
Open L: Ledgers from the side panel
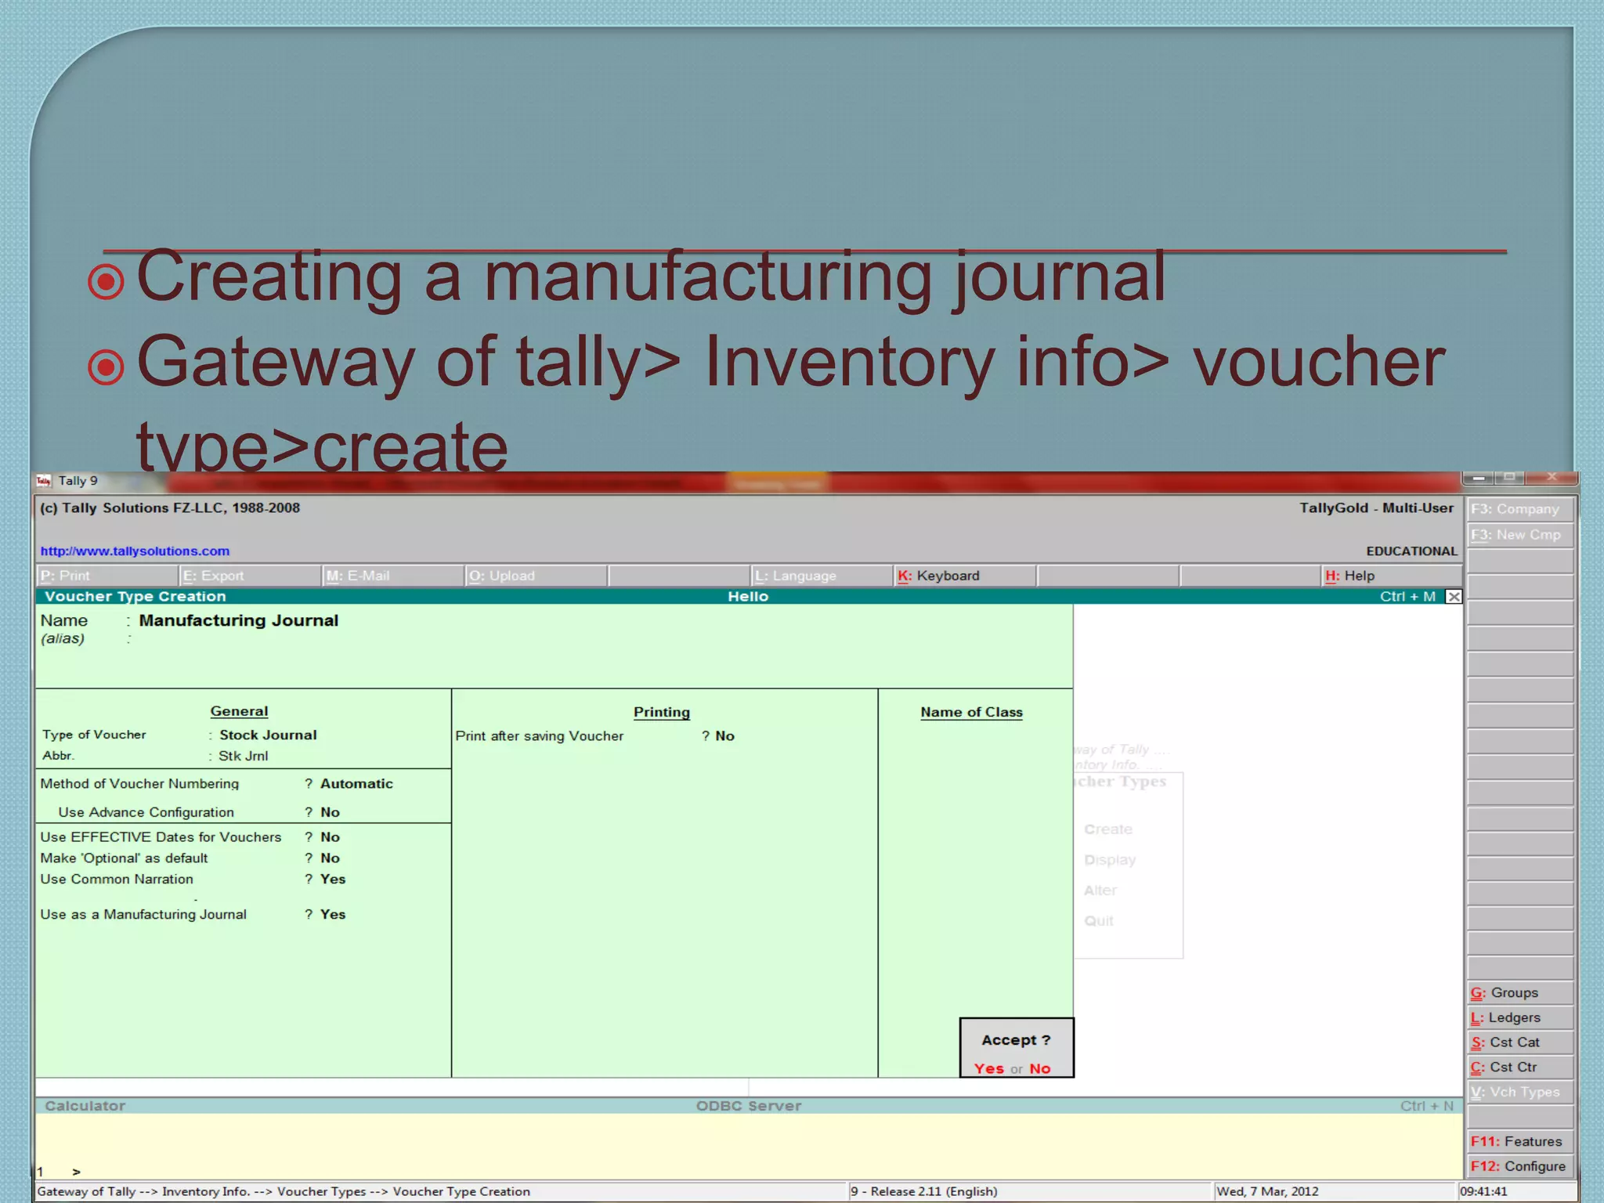[x=1520, y=1018]
